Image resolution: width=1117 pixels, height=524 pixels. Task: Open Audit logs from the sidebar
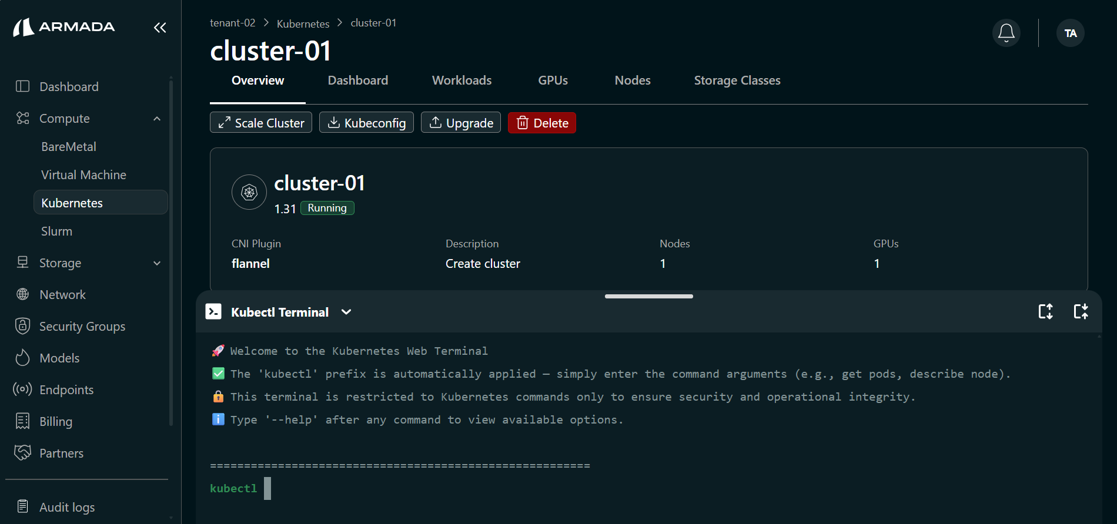tap(67, 508)
